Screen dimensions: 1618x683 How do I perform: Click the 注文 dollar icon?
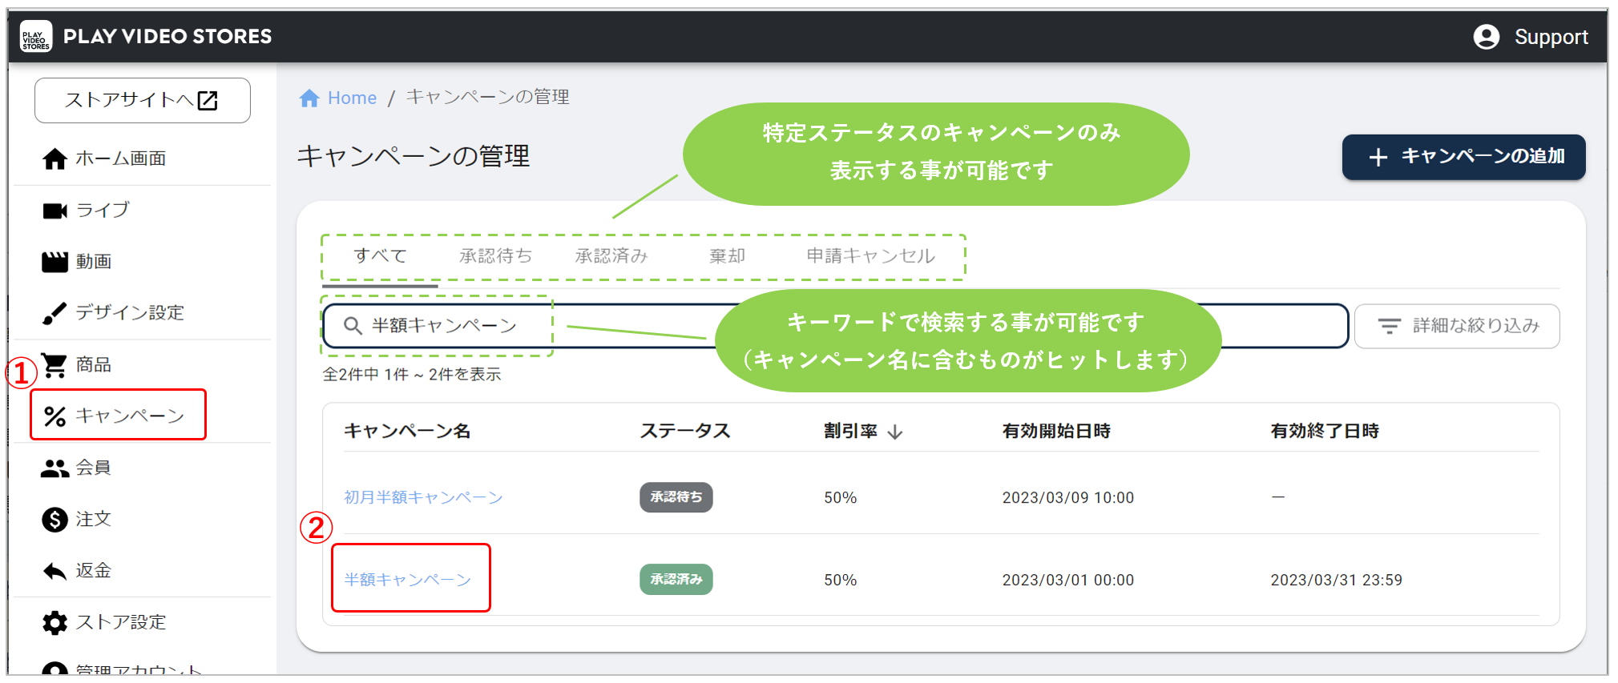(54, 520)
